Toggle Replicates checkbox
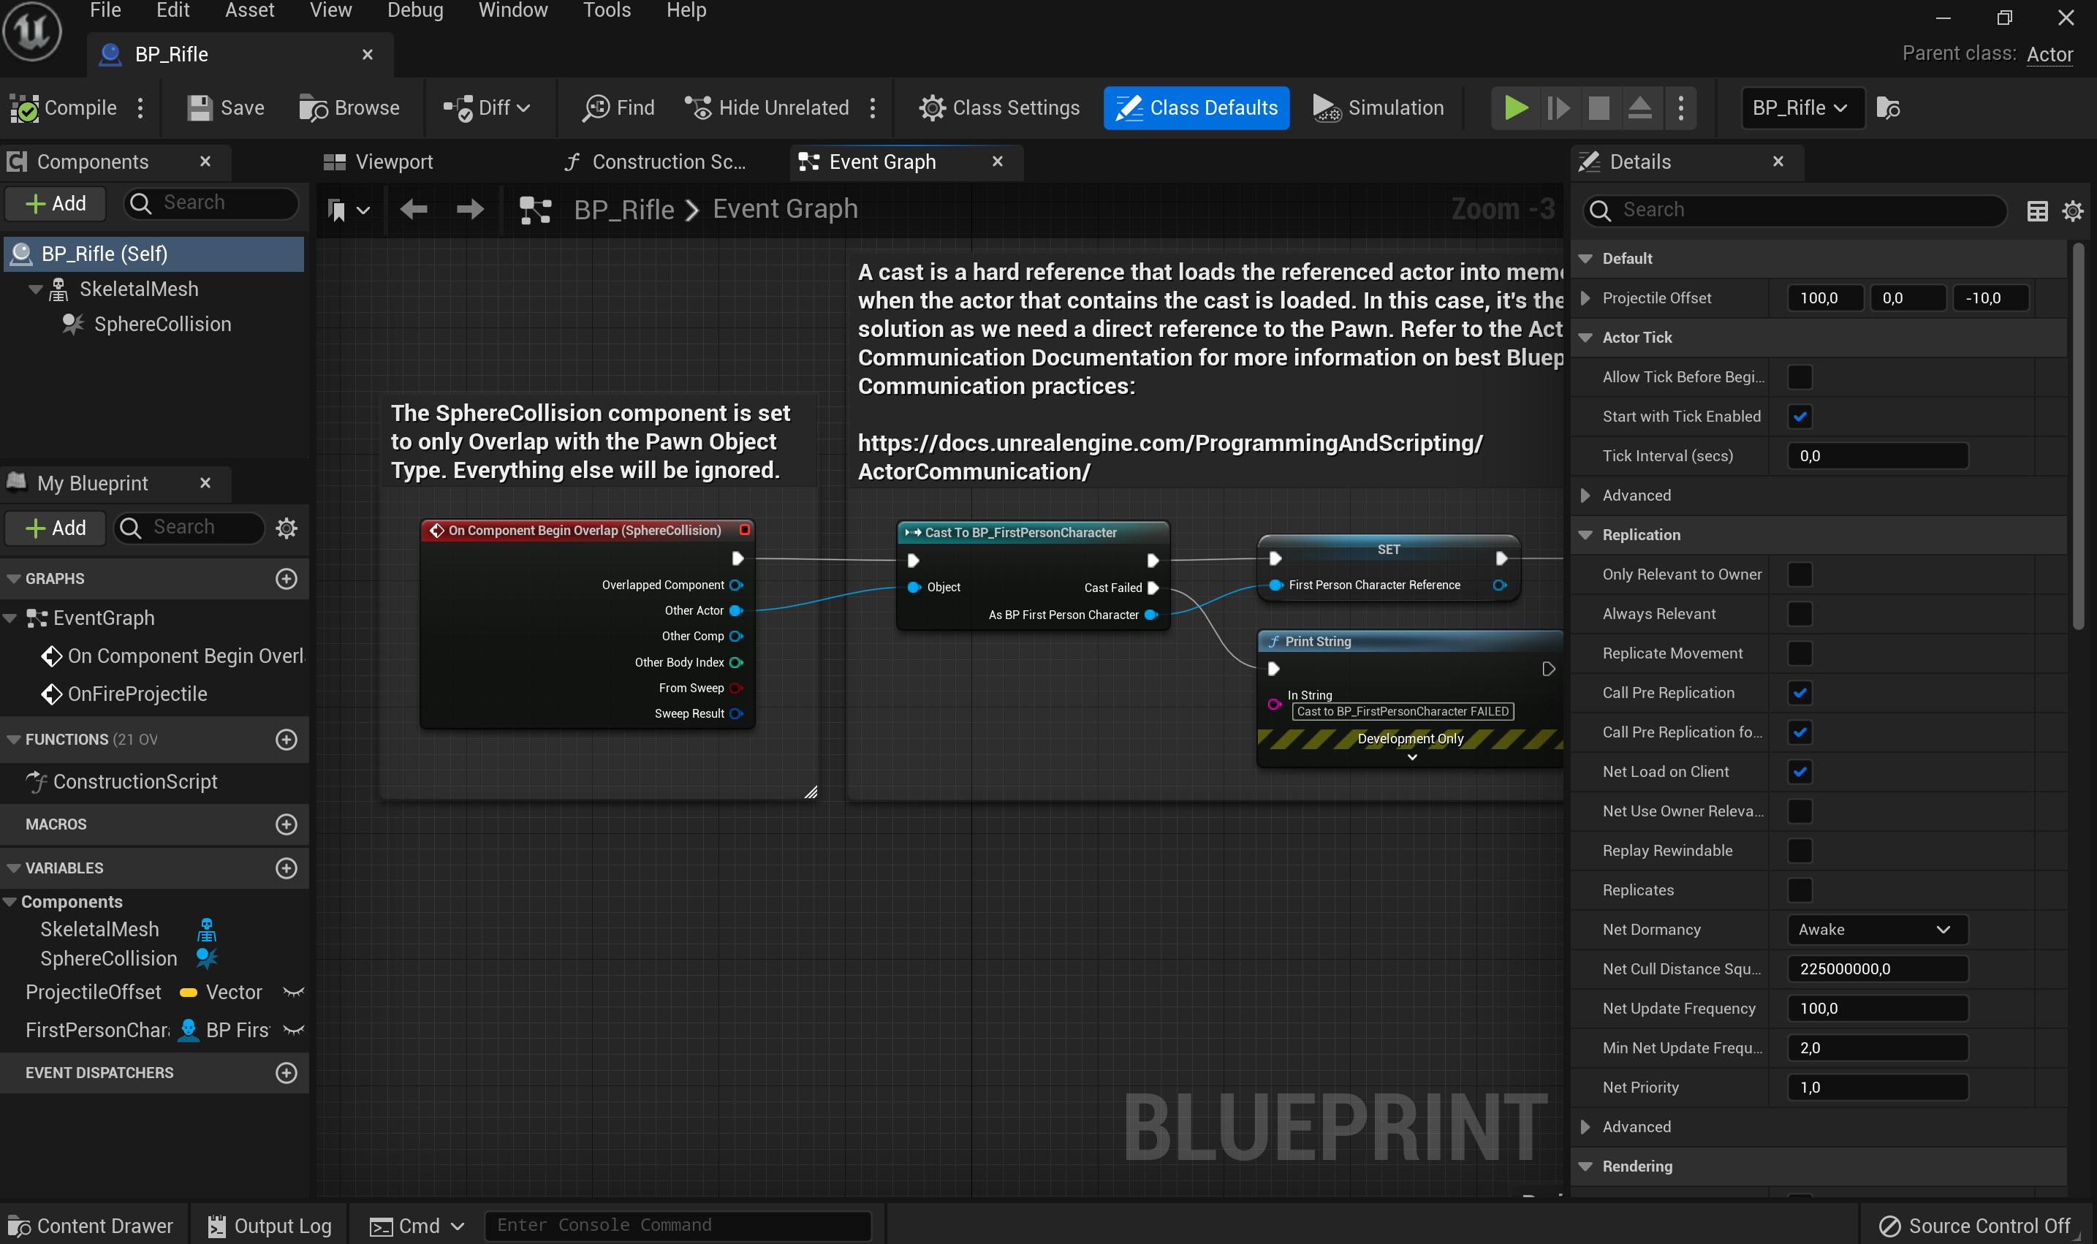The width and height of the screenshot is (2097, 1244). coord(1800,890)
